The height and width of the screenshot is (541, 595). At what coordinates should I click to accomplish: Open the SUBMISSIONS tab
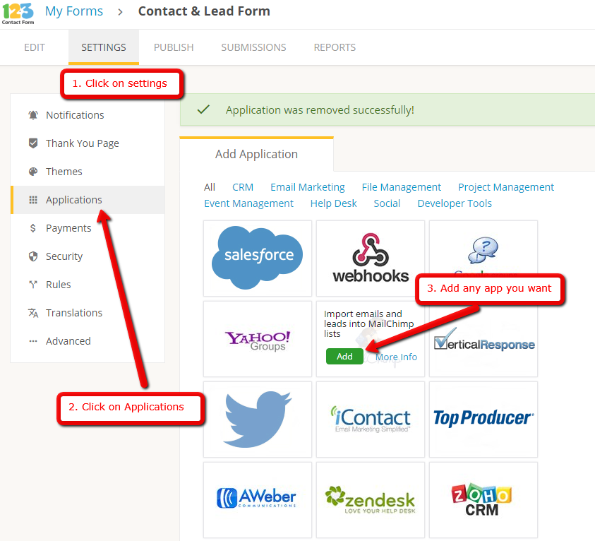click(253, 47)
